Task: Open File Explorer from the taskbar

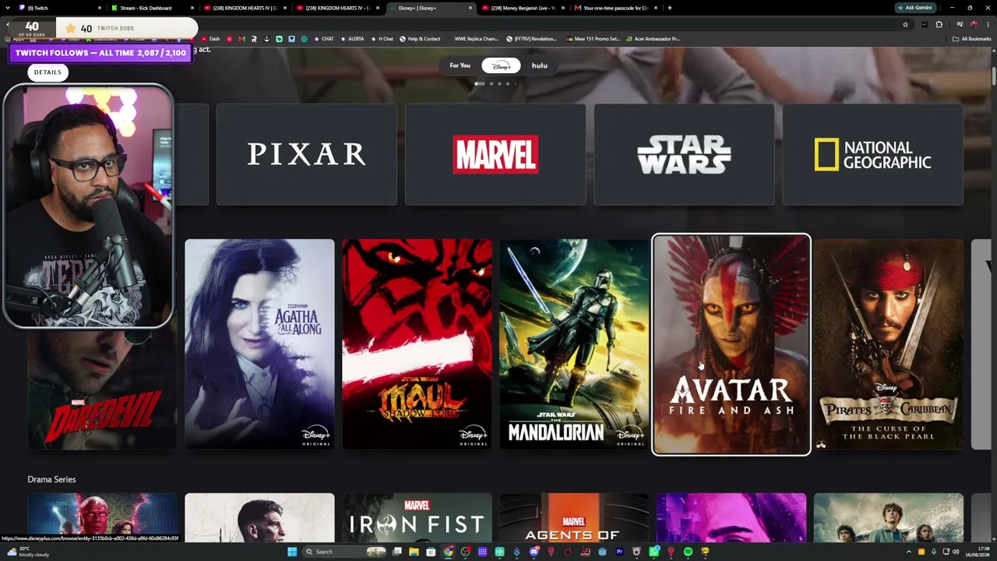Action: [x=414, y=552]
